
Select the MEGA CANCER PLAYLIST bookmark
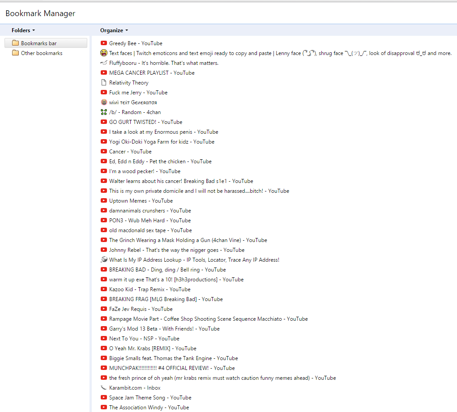point(152,73)
